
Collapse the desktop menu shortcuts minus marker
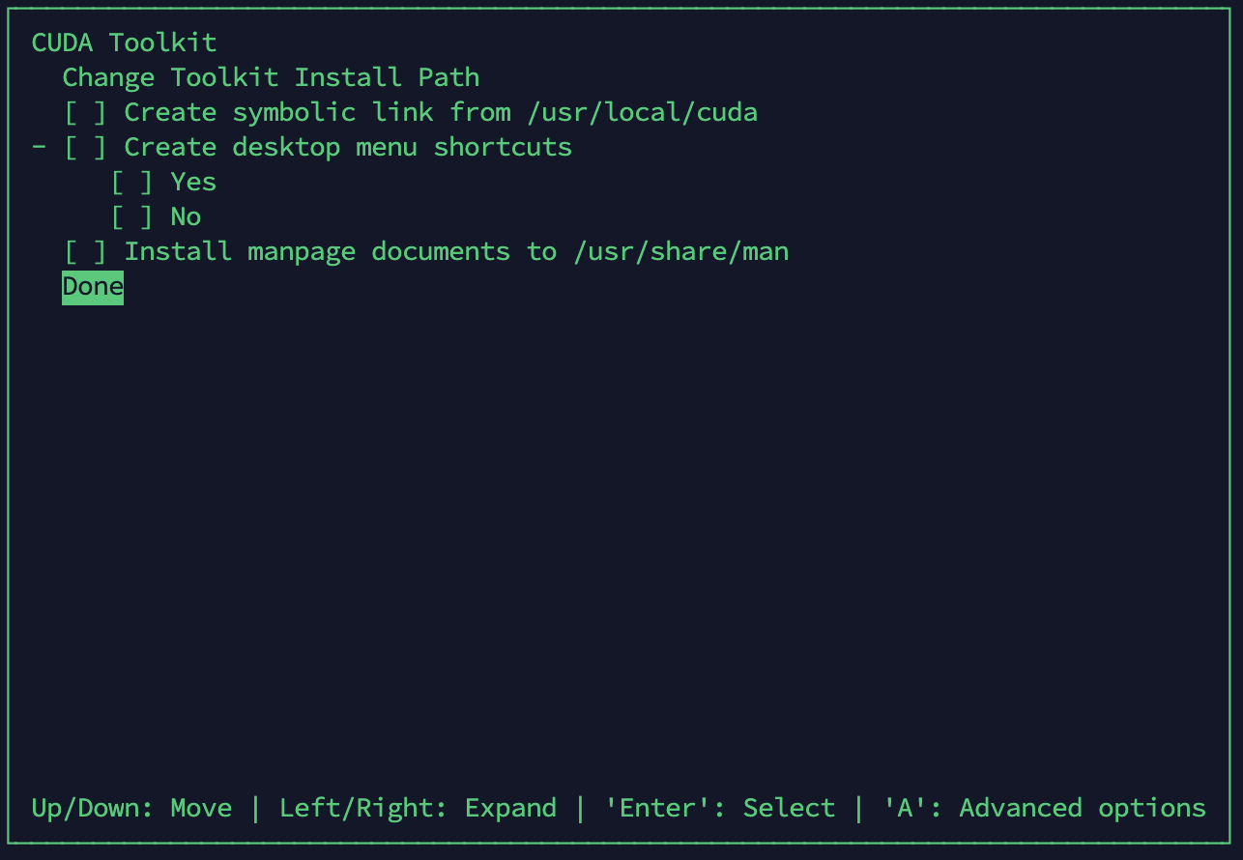click(39, 147)
